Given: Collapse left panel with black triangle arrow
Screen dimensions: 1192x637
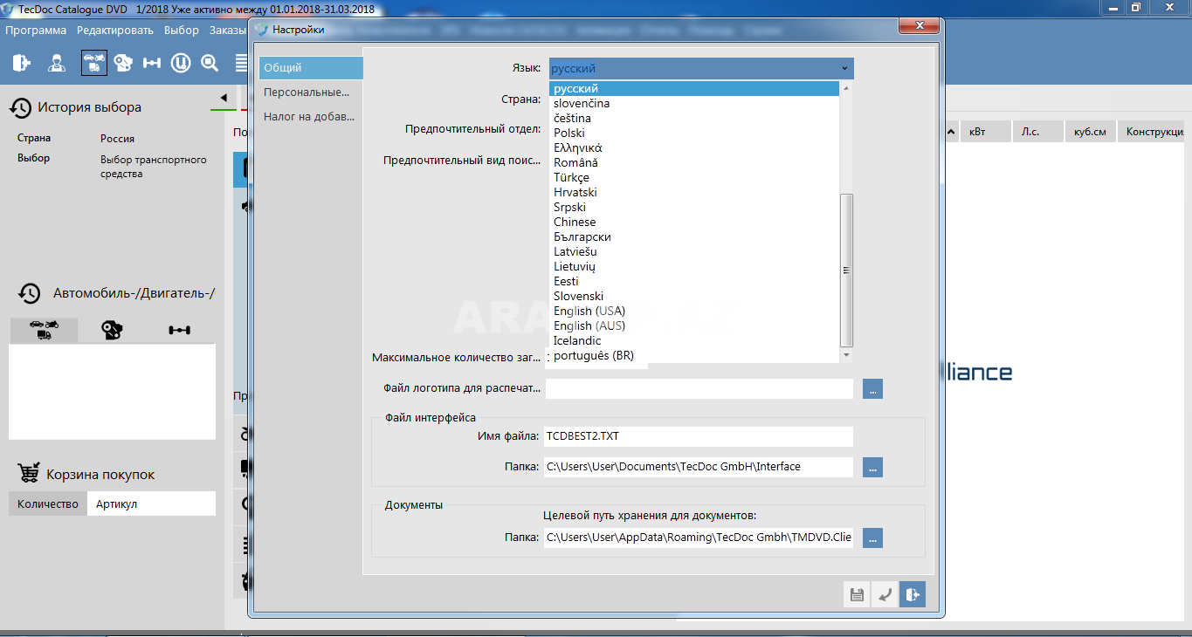Looking at the screenshot, I should 224,98.
